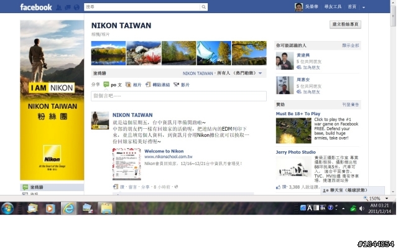The image size is (398, 249).
Task: Open the 聊天室 (離線狀態) chat bar
Action: coord(353,190)
